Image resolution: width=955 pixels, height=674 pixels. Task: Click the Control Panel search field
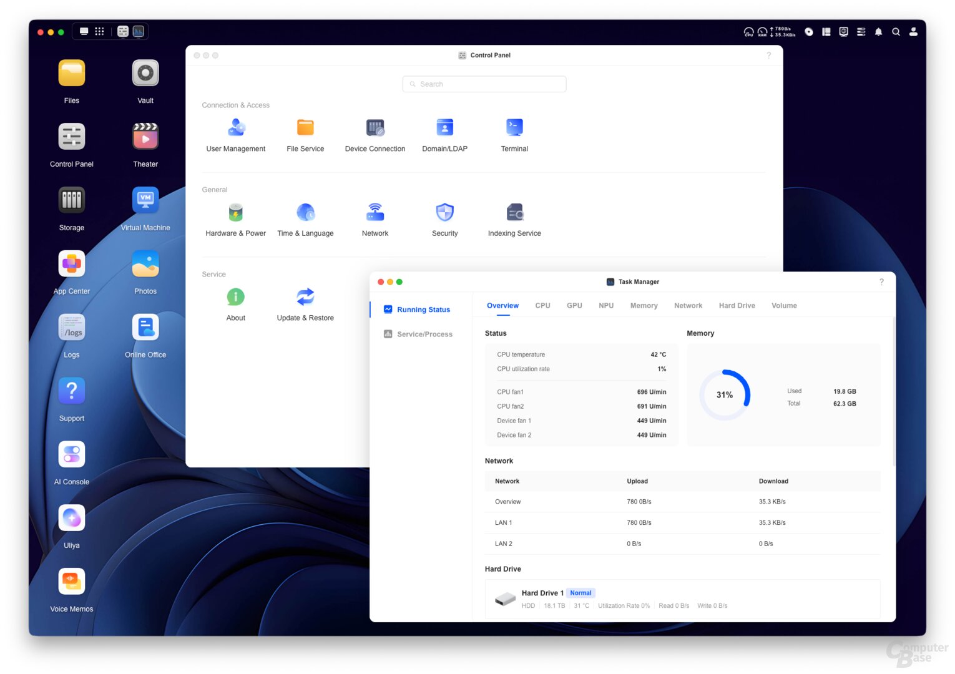coord(484,84)
